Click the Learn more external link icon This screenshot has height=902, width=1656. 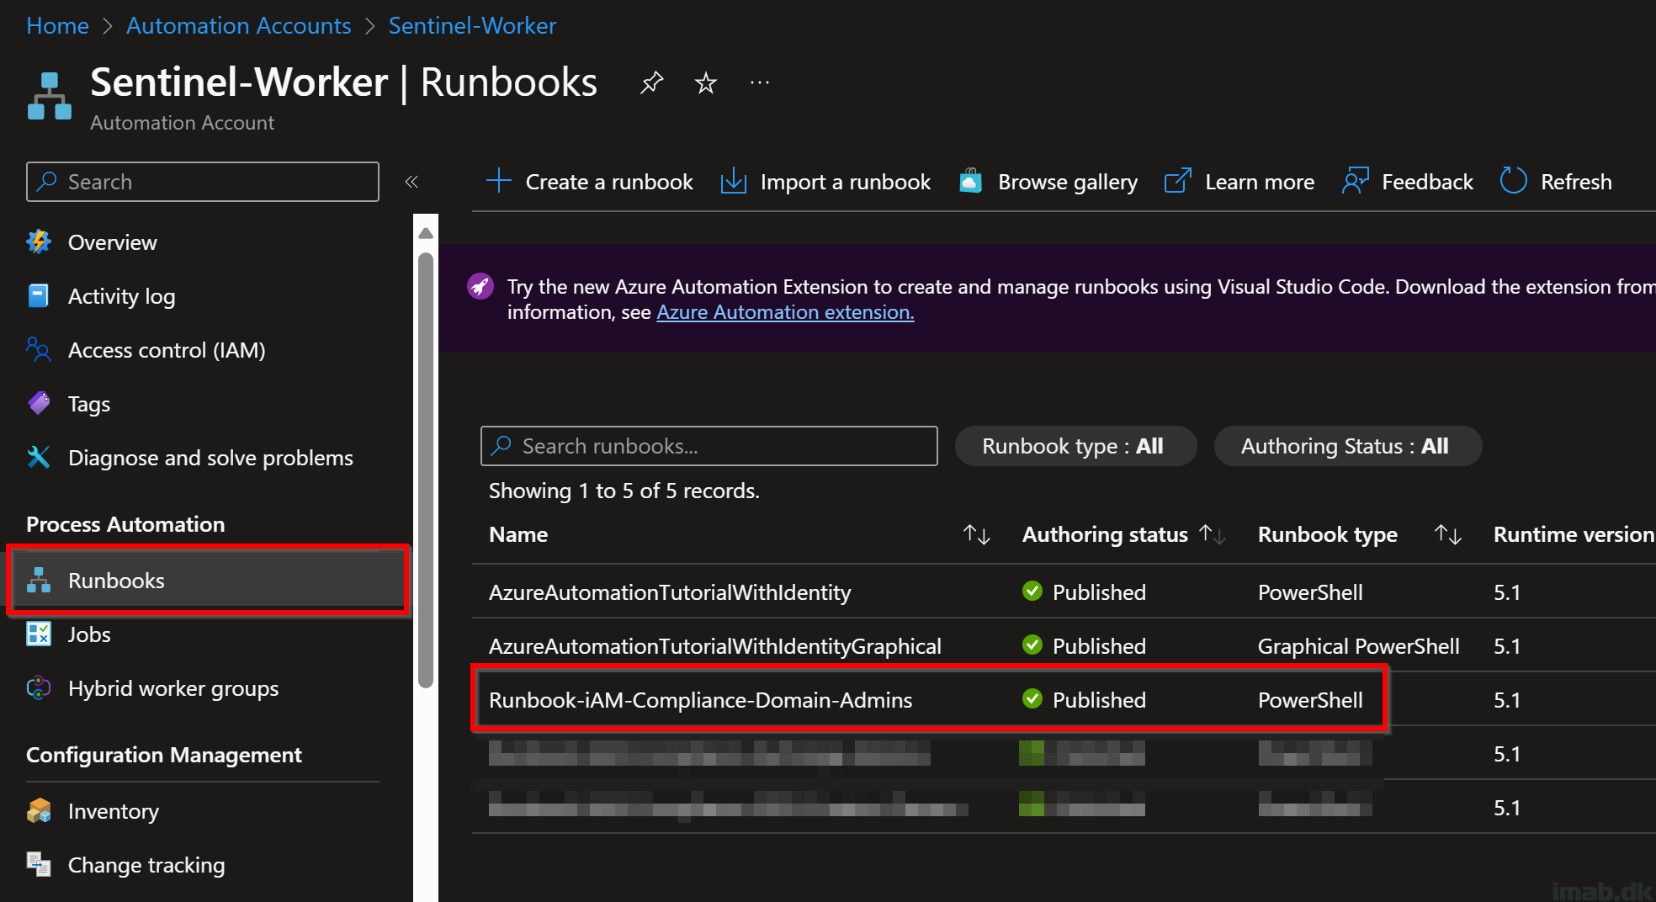pyautogui.click(x=1178, y=181)
